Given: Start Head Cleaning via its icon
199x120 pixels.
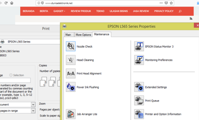Looking at the screenshot, I should tap(70, 60).
